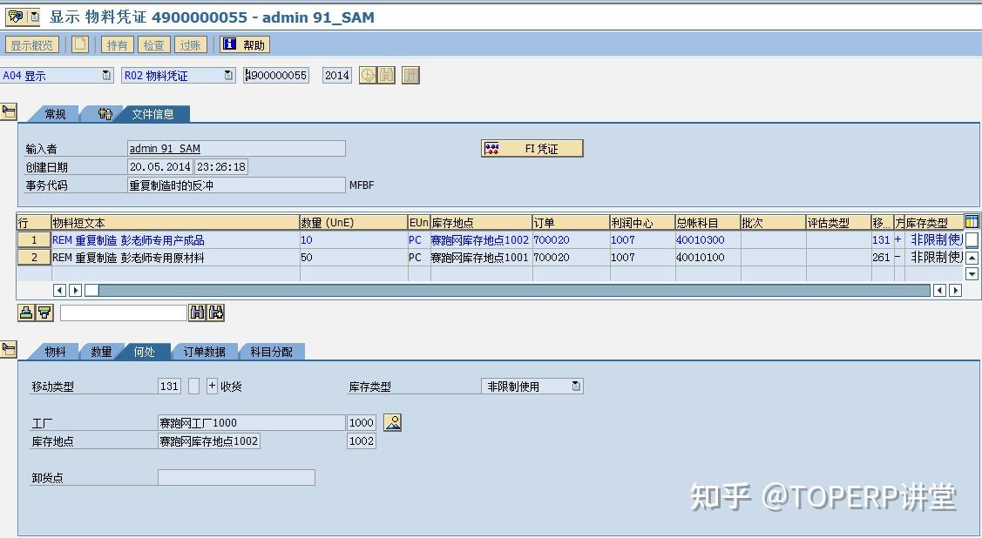Screen dimensions: 982x538
Task: Select the 科目分配 tab
Action: pyautogui.click(x=272, y=352)
